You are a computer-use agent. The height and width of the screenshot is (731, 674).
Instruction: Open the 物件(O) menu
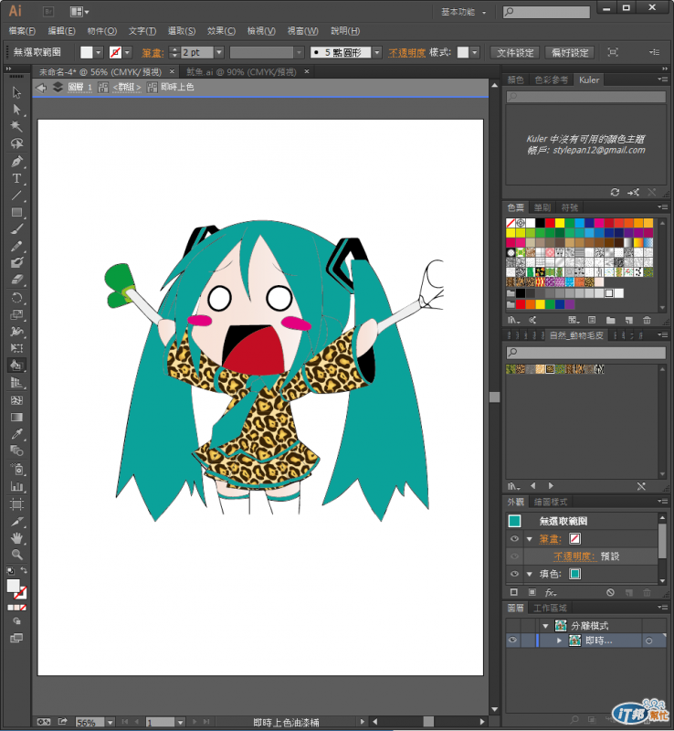tap(102, 31)
